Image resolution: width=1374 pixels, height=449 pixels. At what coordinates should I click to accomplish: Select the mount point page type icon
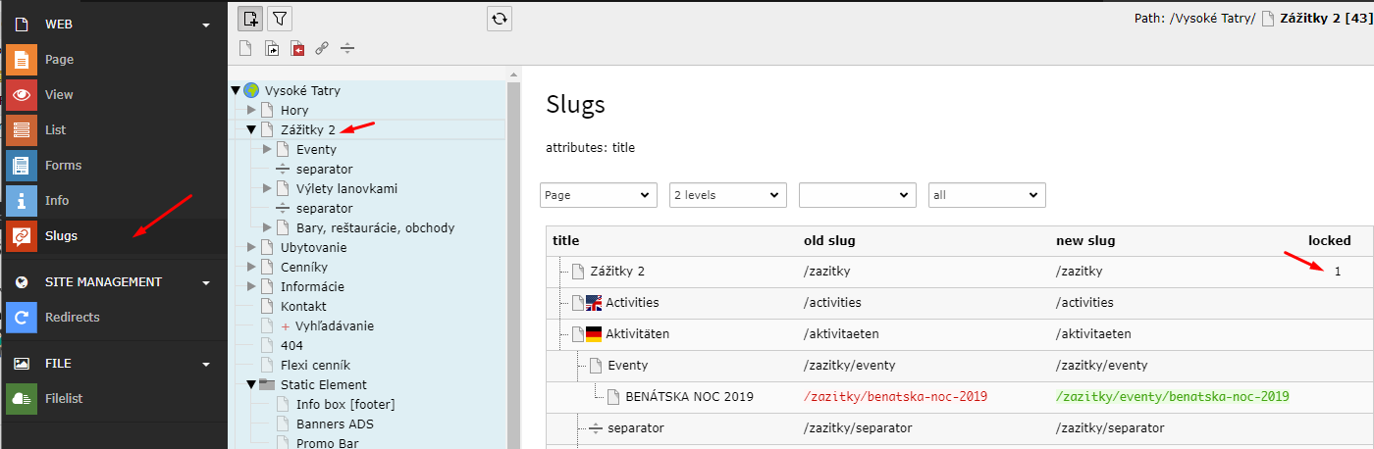(296, 48)
